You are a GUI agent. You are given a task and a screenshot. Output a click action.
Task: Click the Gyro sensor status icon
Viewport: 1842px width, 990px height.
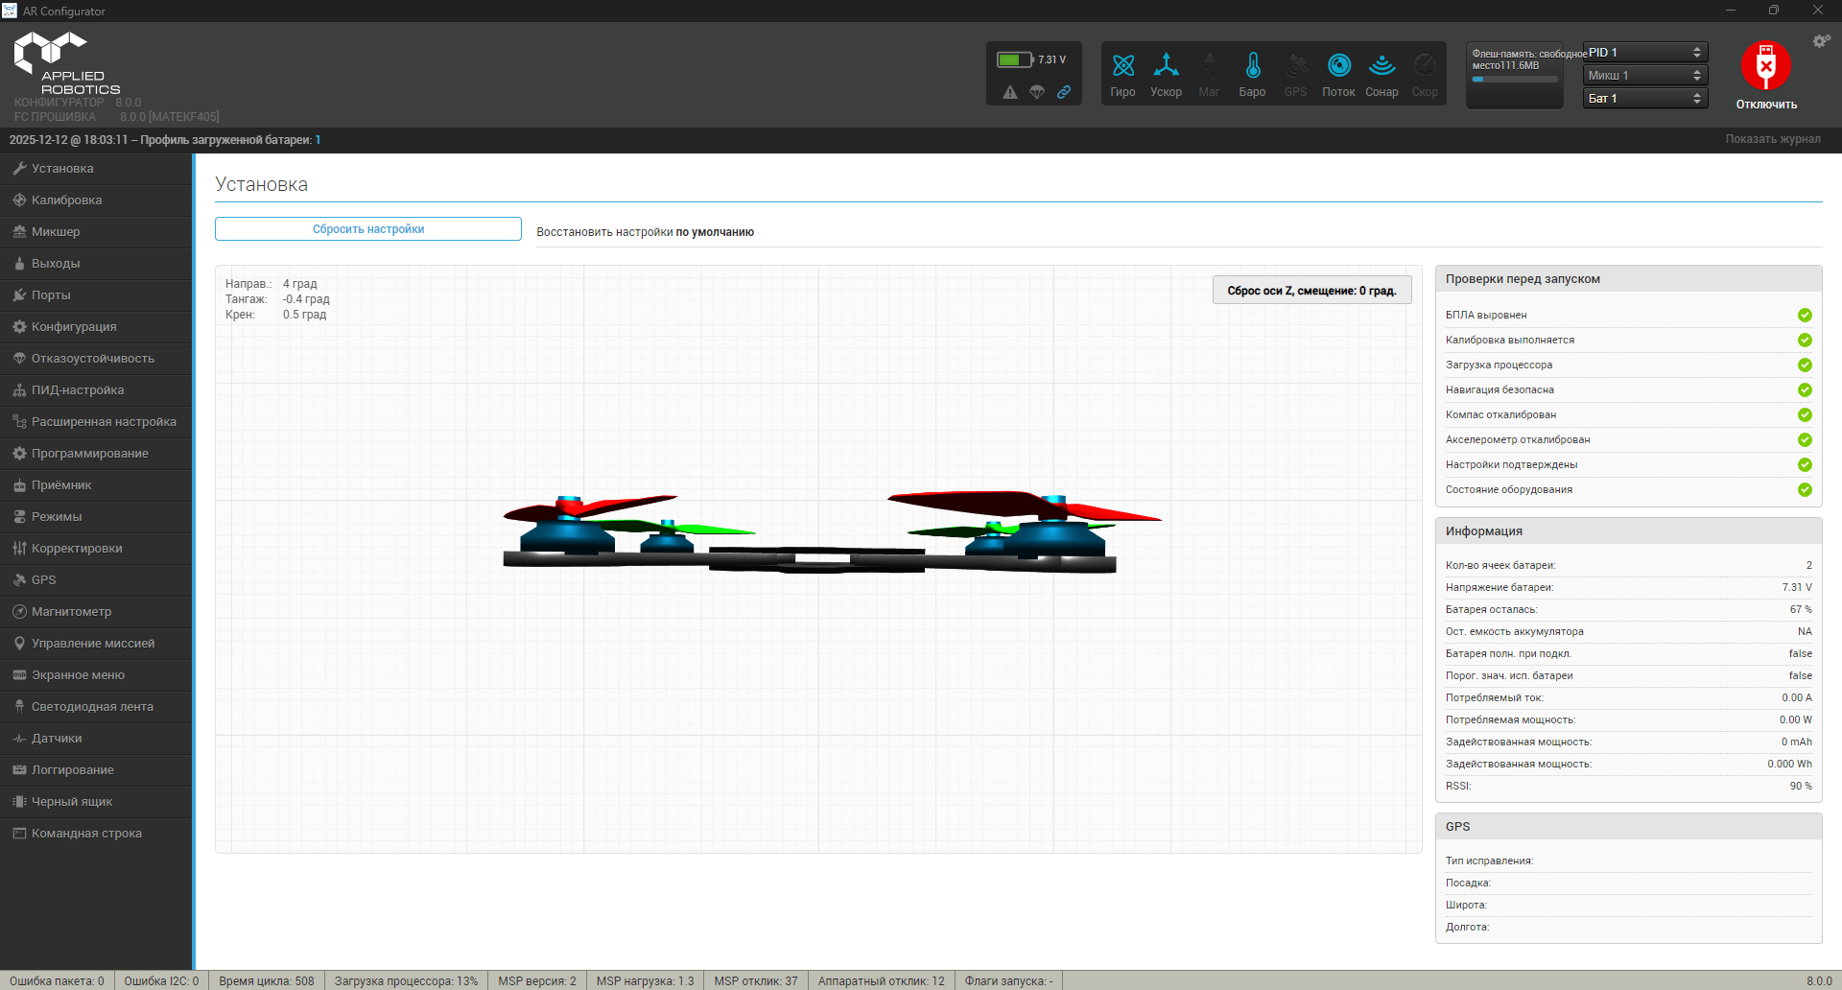1122,66
